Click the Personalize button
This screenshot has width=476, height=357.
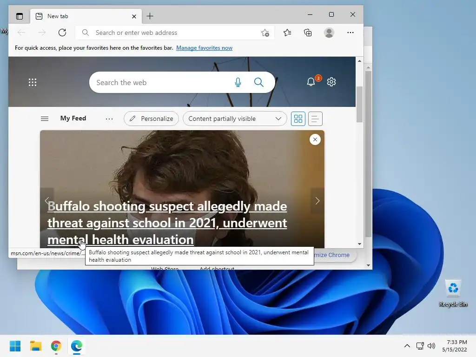coord(151,119)
